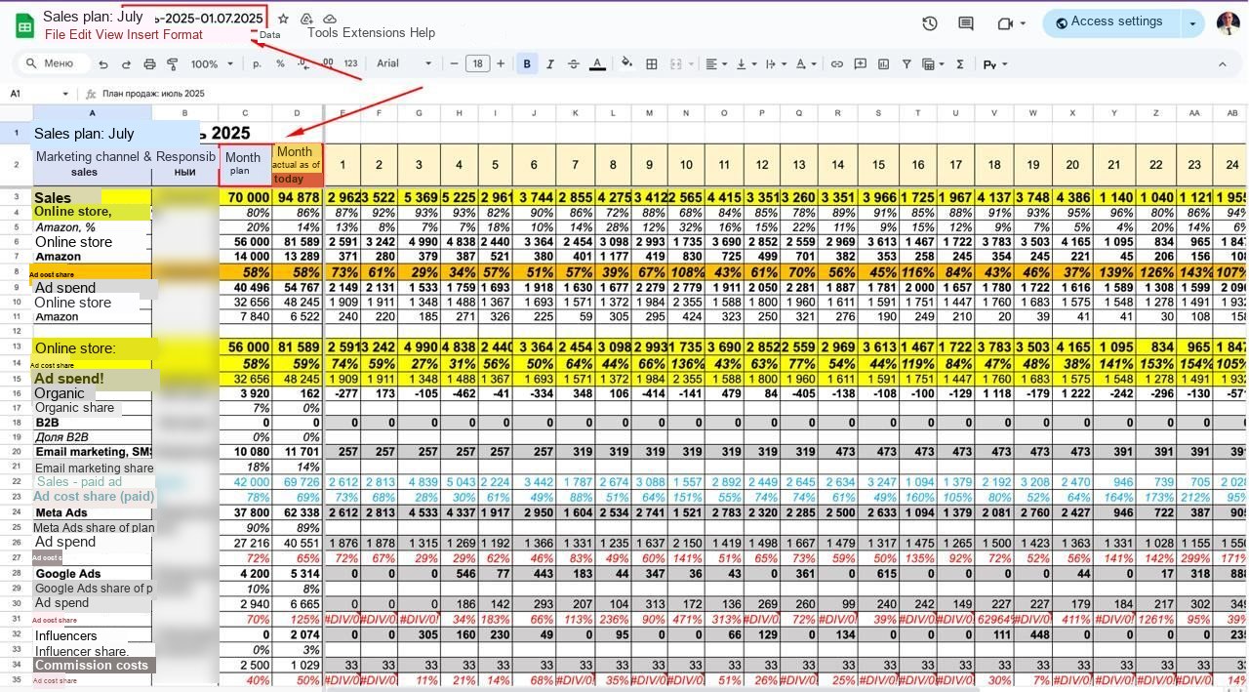Open vertical align dropdown

point(745,64)
